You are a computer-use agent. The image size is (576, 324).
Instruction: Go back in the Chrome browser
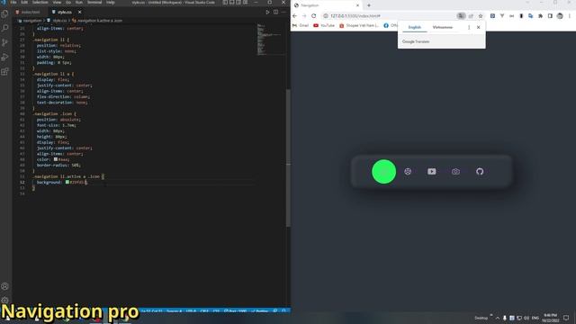(x=294, y=16)
